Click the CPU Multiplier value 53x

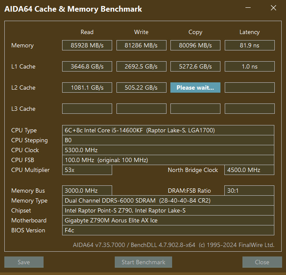pyautogui.click(x=87, y=170)
